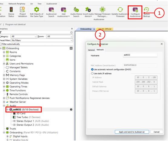Open Audioserver Search in ribbon
168x141 pixels.
[51, 12]
